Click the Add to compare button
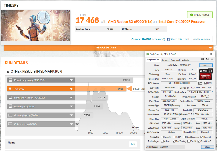 202,39
